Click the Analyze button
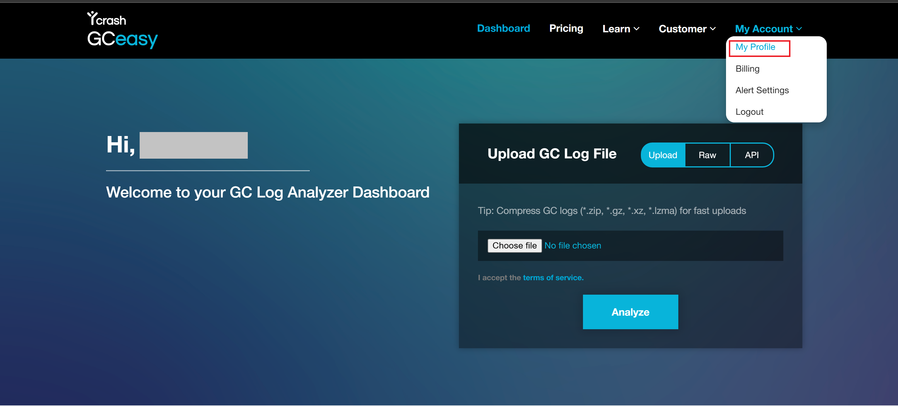Image resolution: width=898 pixels, height=406 pixels. point(630,312)
